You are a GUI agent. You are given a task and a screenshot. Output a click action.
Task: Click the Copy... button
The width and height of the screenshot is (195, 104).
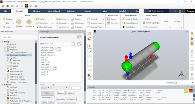[x=61, y=93]
